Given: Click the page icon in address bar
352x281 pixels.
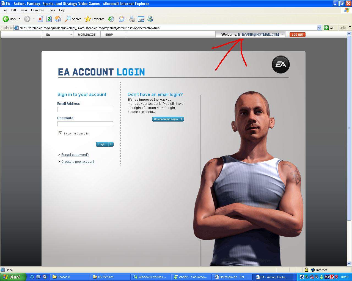Looking at the screenshot, I should (16, 28).
